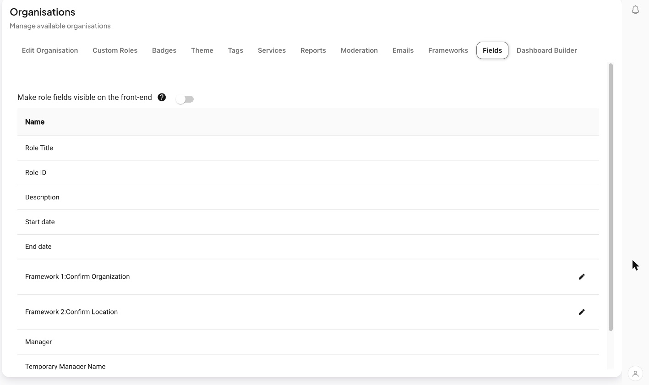Toggle role fields visible on front-end
This screenshot has width=649, height=385.
[185, 99]
